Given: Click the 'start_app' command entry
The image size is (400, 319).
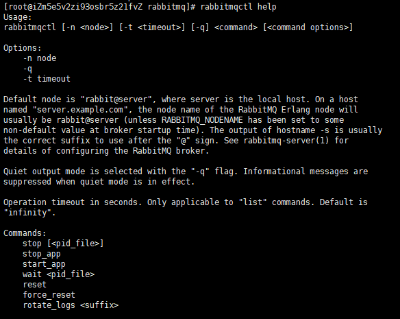Looking at the screenshot, I should point(44,264).
